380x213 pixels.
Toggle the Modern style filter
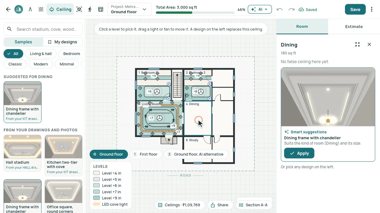click(x=41, y=64)
